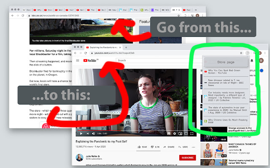Open new tab in YouTube window
This screenshot has height=168, width=270.
126,47
